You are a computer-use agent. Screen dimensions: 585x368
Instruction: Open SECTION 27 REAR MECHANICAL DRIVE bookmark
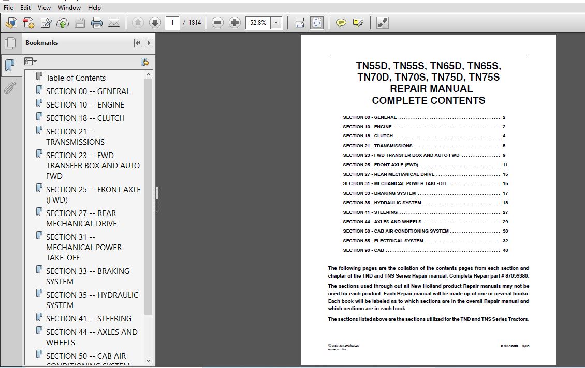82,218
